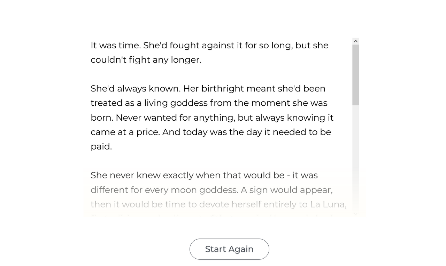Click the phrase 'but she' ending the first line
Image resolution: width=446 pixels, height=266 pixels.
(312, 46)
